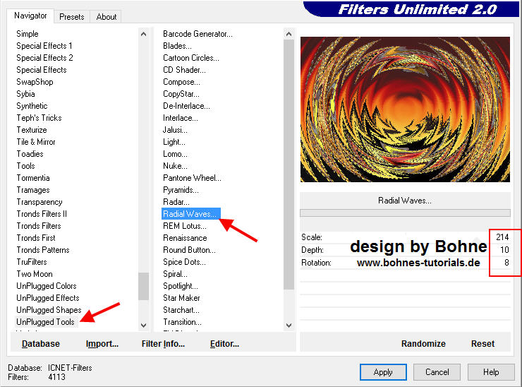Open the filter Editor...
Viewport: 522px width, 387px height.
click(x=224, y=344)
